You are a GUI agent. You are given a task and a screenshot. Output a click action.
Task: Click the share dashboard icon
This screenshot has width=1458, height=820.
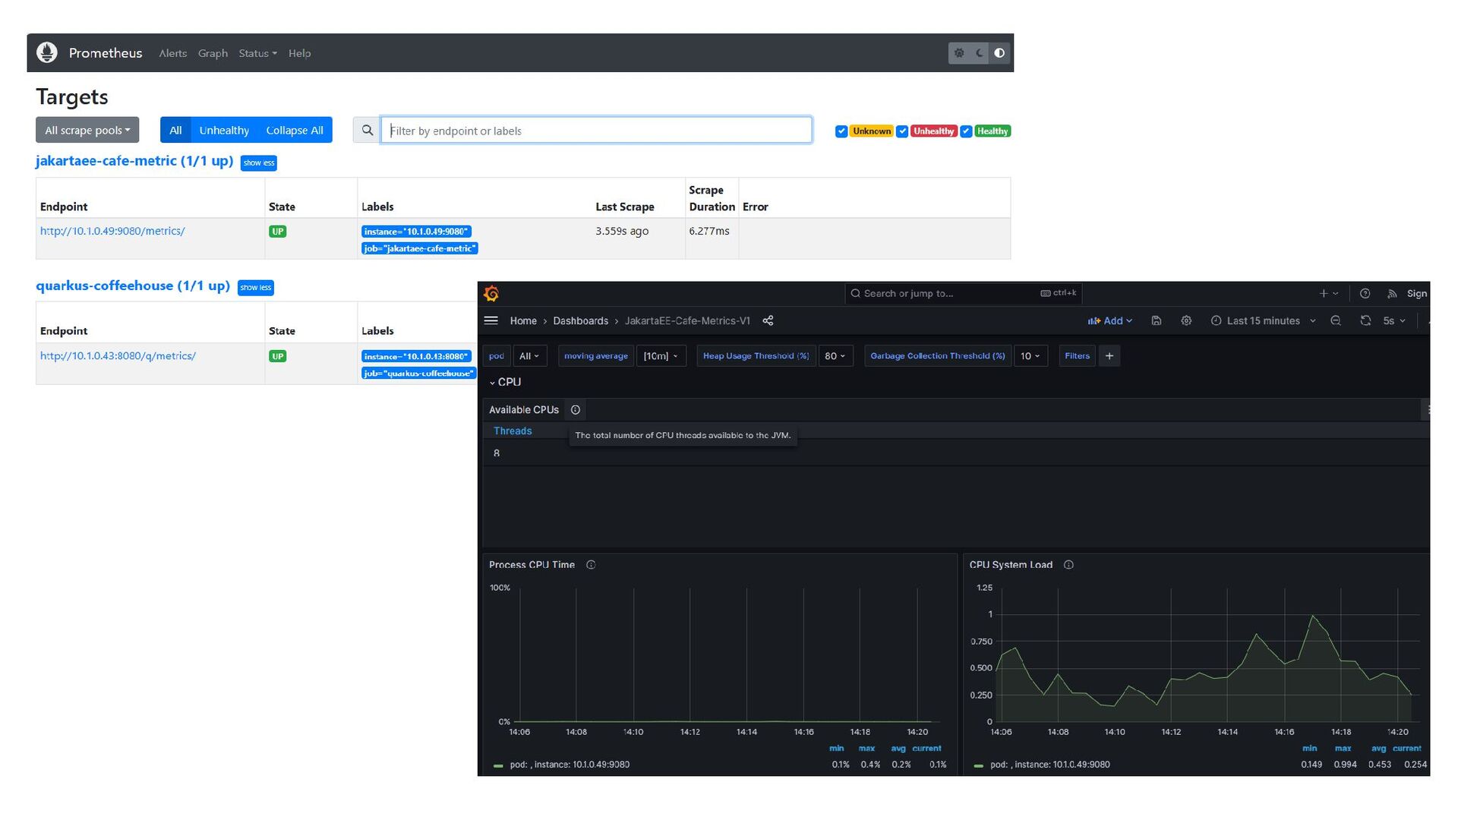768,320
